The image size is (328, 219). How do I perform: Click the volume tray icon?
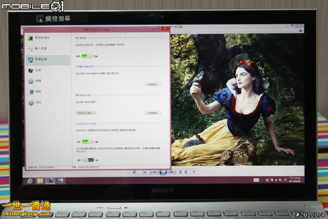tap(280, 180)
